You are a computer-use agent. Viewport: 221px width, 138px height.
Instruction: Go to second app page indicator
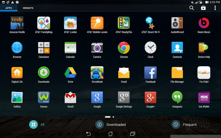pos(113,117)
